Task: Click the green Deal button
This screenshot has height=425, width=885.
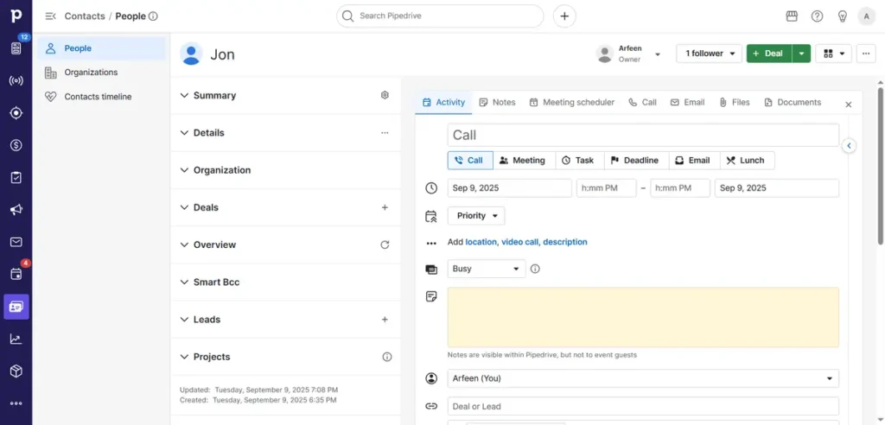Action: 768,54
